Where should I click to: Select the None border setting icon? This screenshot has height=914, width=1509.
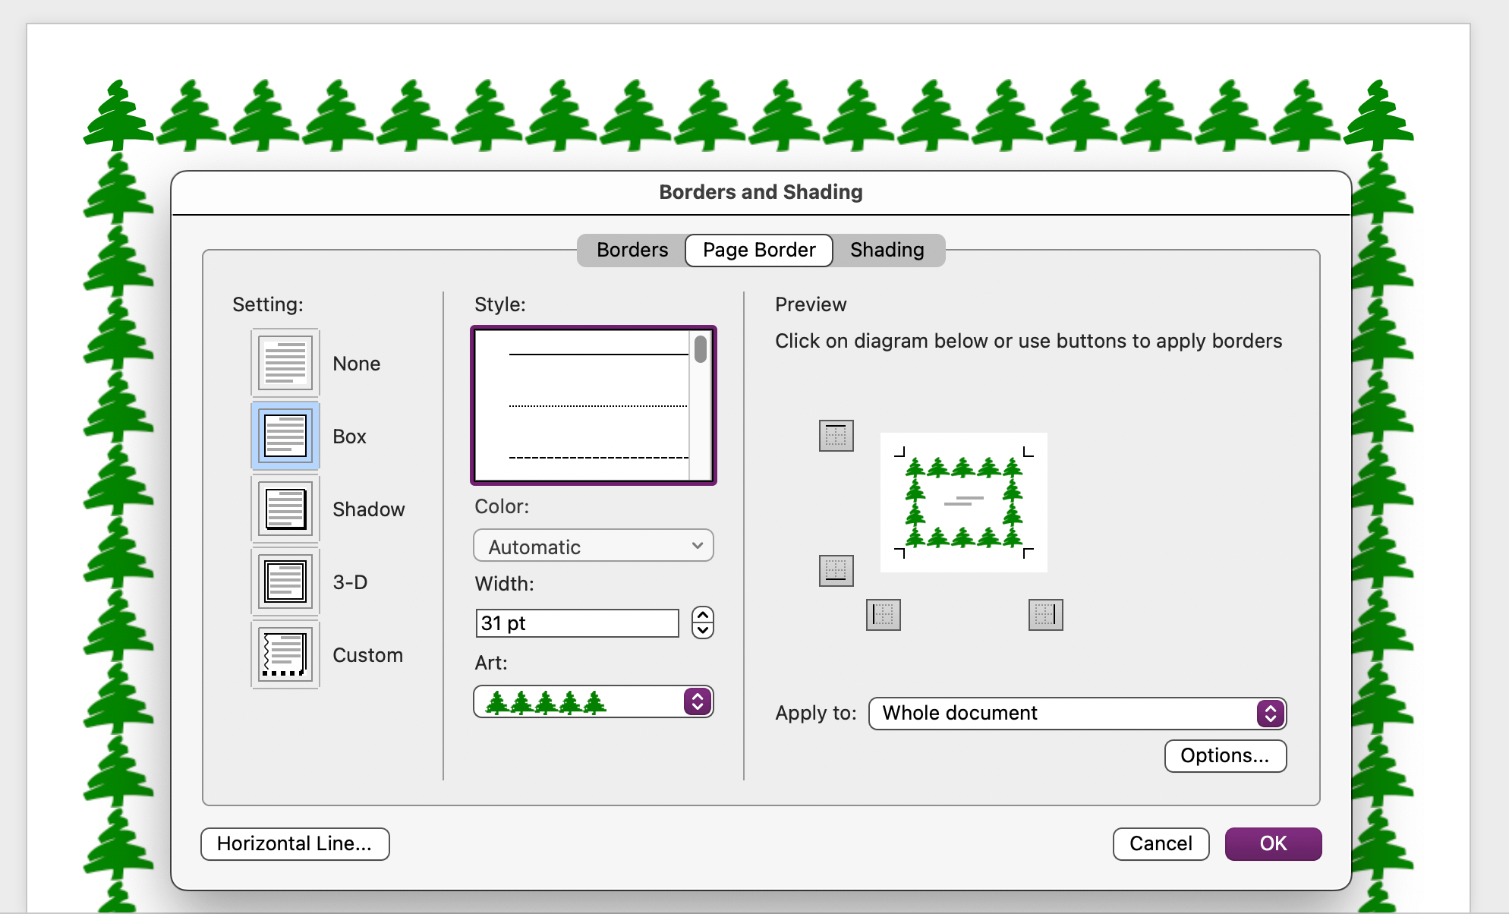(x=285, y=363)
